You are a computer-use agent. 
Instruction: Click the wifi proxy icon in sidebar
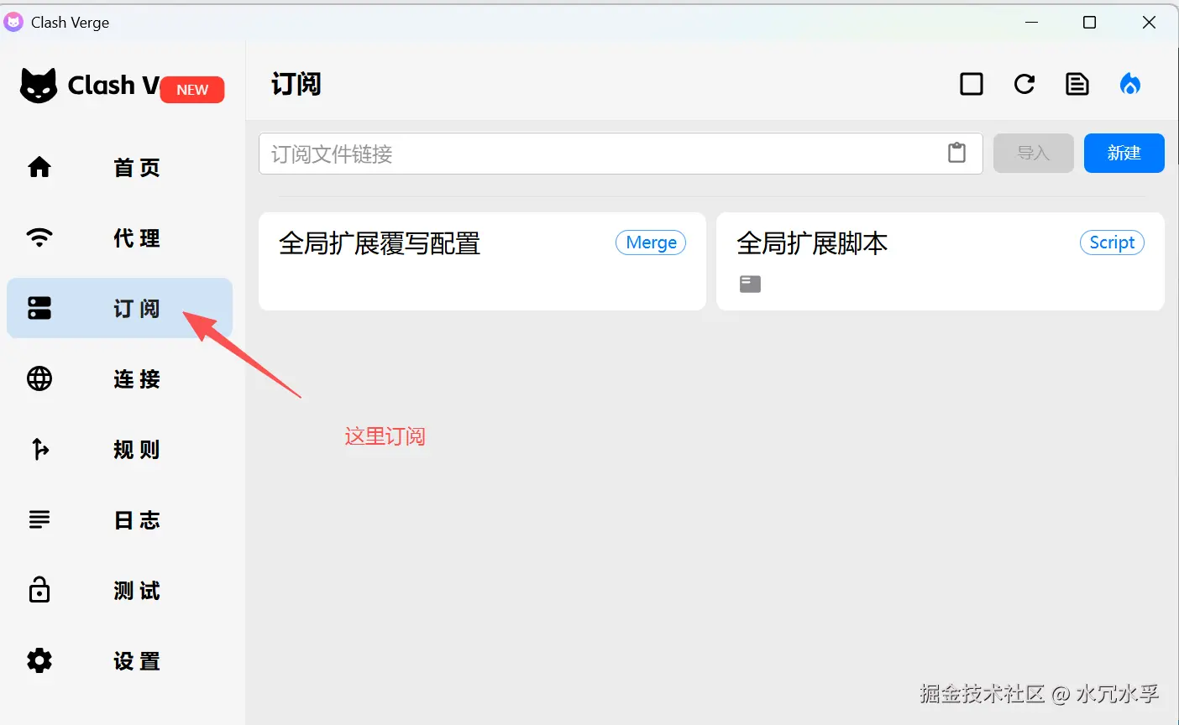pos(39,237)
